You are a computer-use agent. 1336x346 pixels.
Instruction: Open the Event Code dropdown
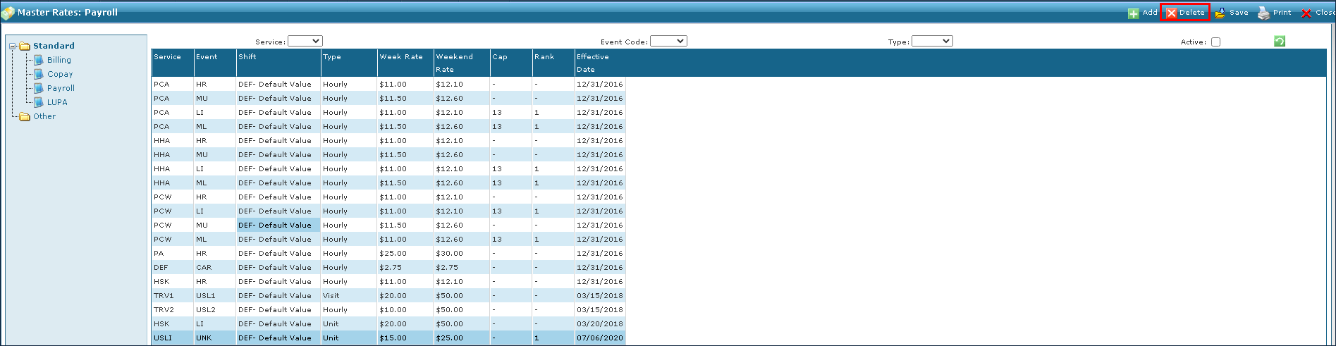(x=668, y=42)
